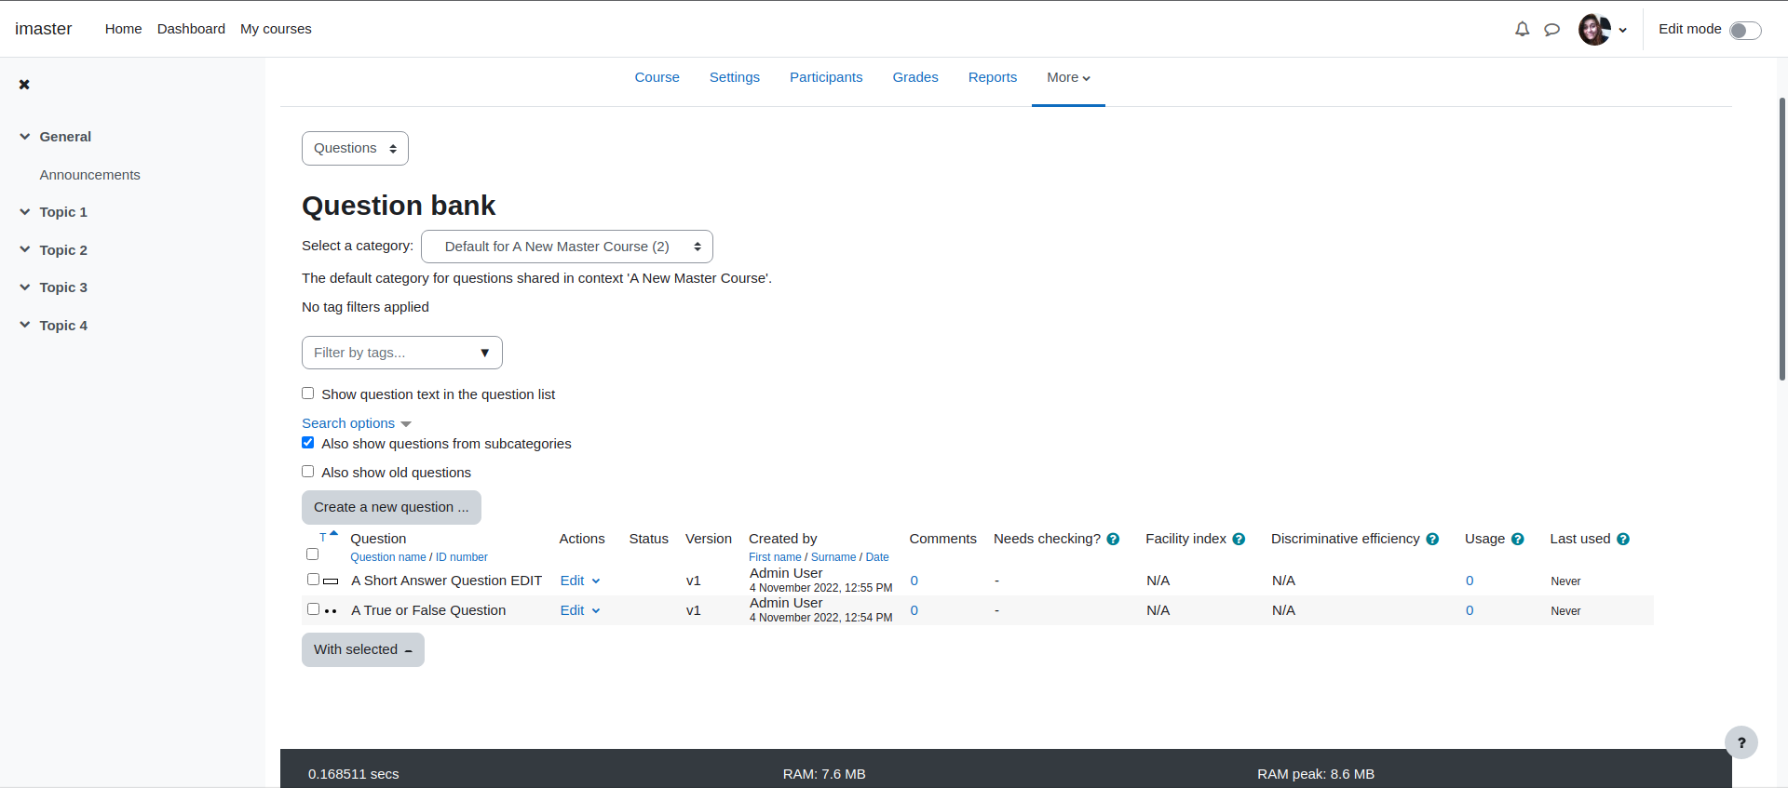Open user menu dropdown arrow
1788x788 pixels.
pyautogui.click(x=1623, y=30)
